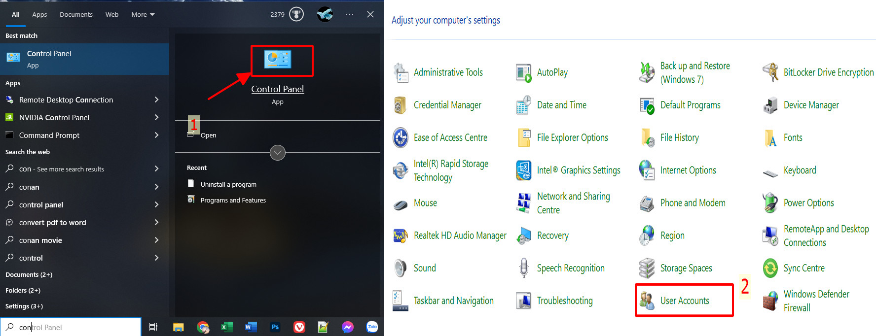The width and height of the screenshot is (876, 336).
Task: Open the Default Programs icon
Action: pyautogui.click(x=647, y=105)
